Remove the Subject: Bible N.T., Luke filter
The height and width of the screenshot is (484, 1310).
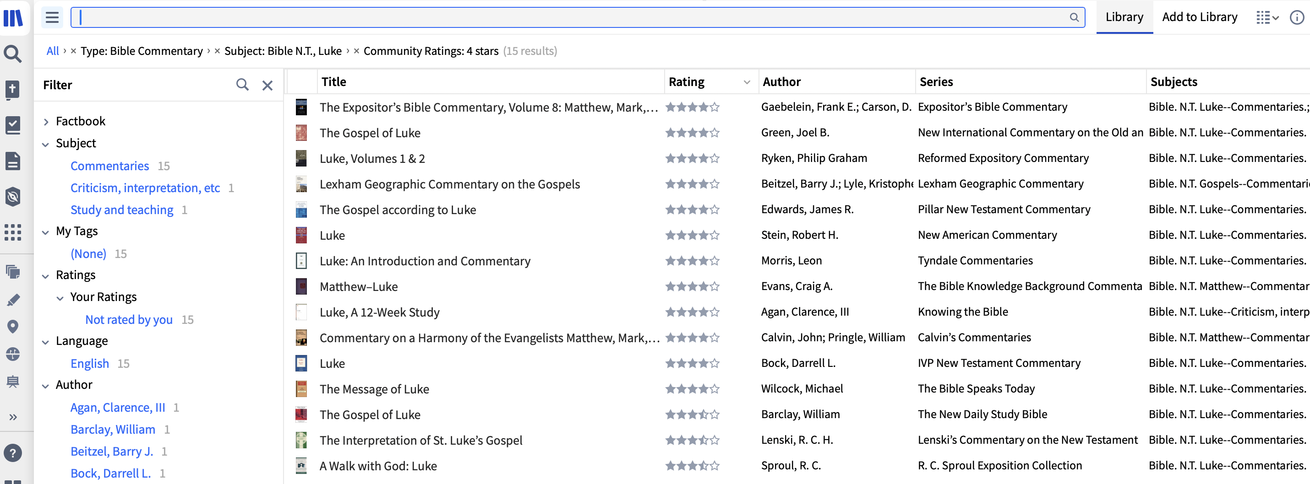217,51
